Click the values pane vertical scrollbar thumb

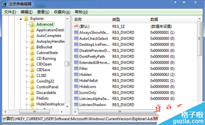(x=200, y=39)
